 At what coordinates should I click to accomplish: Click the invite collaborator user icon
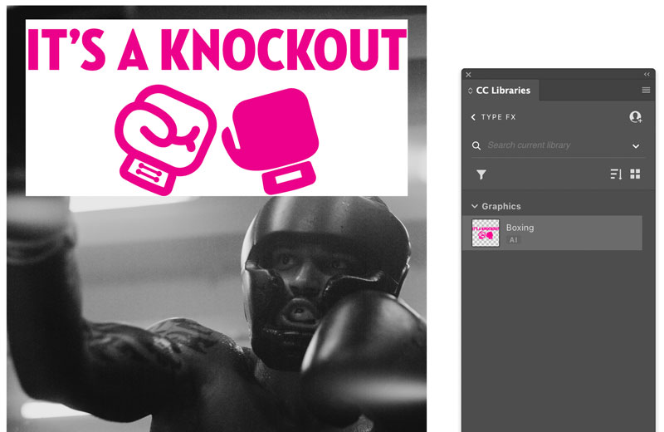coord(635,116)
